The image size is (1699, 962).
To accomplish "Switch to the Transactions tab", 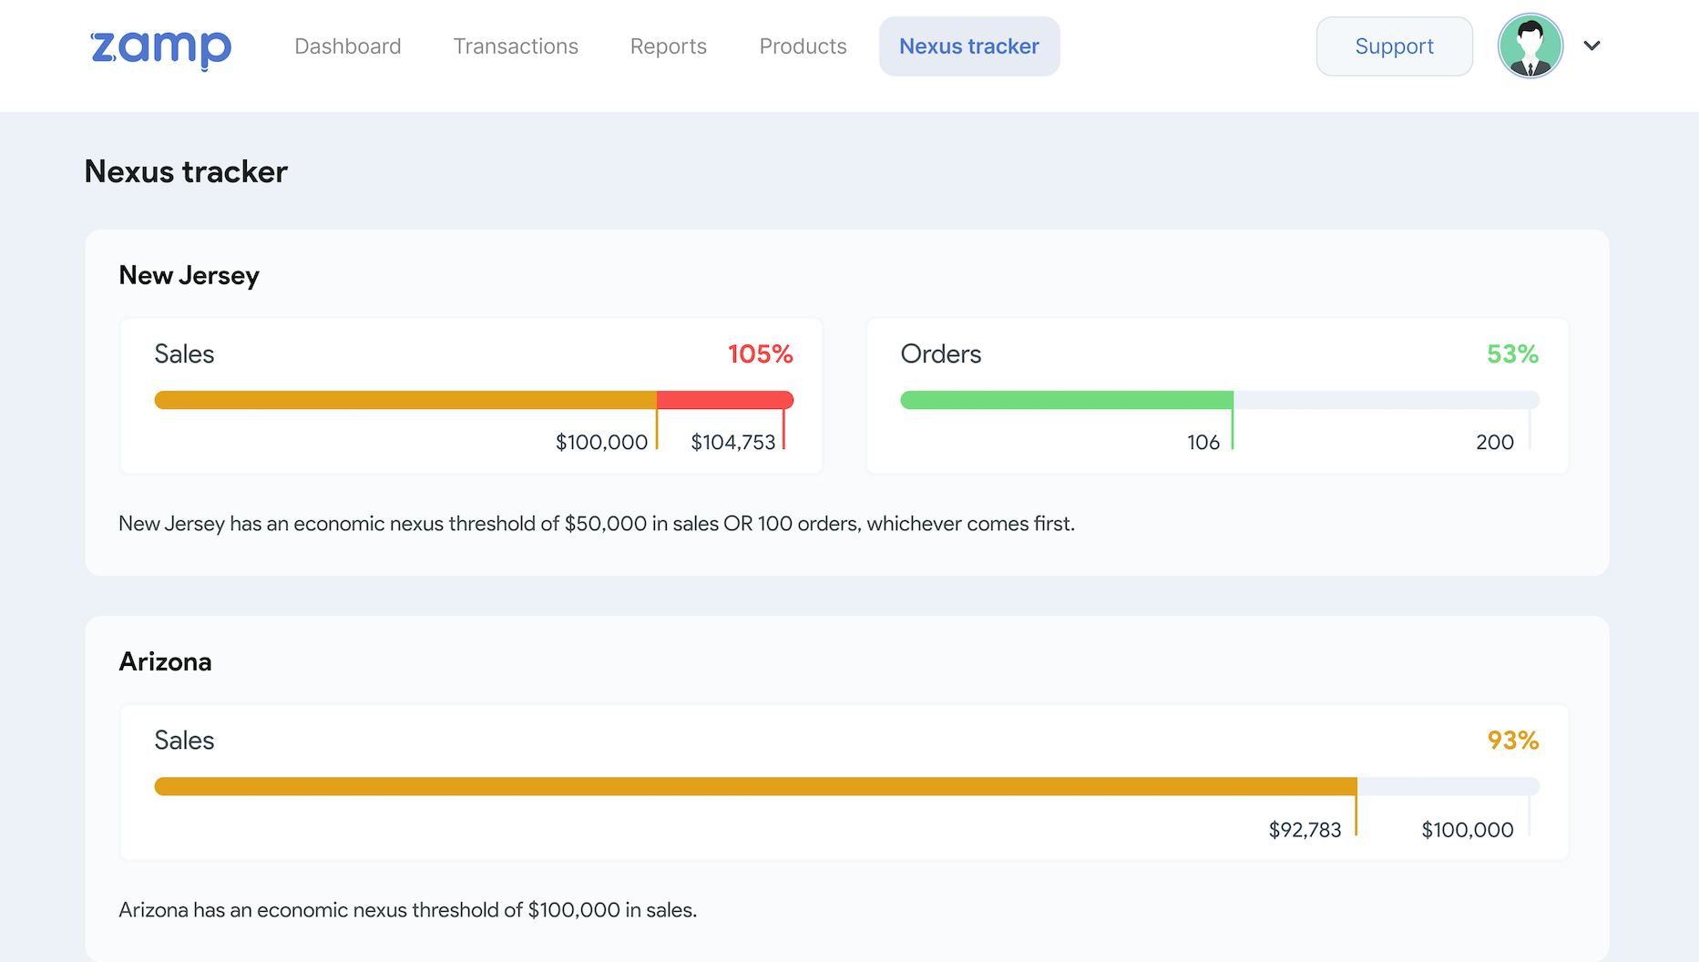I will (516, 46).
